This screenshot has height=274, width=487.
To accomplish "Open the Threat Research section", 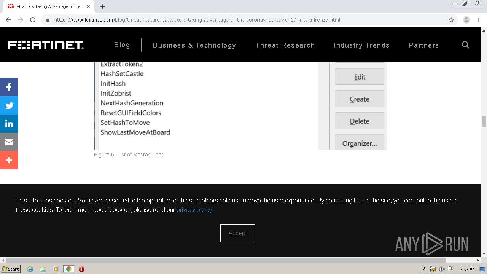I will (285, 45).
